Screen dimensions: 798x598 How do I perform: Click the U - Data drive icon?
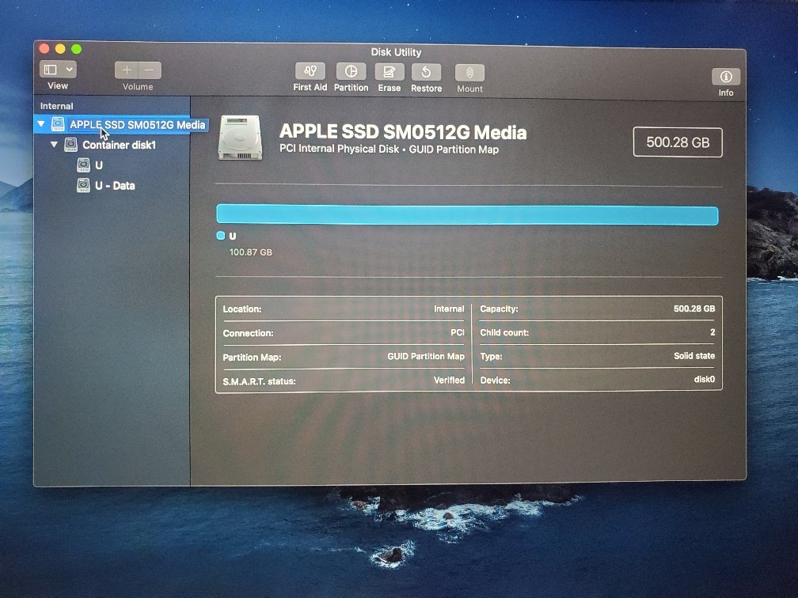pyautogui.click(x=83, y=185)
